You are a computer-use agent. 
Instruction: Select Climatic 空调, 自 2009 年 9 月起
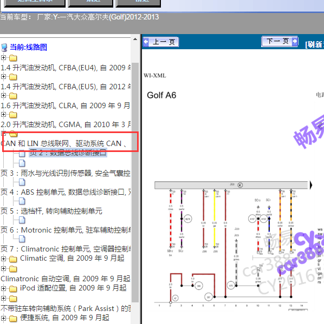(72, 259)
